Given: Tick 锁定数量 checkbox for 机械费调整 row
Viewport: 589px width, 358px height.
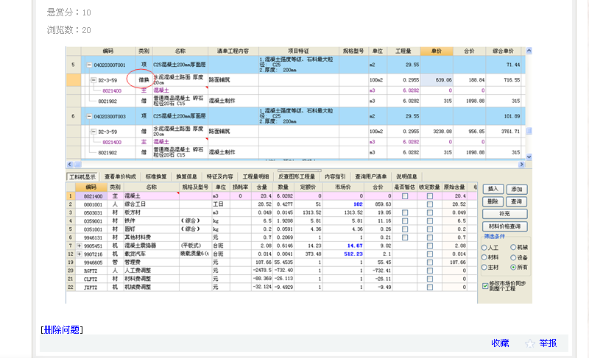Looking at the screenshot, I should (x=430, y=287).
